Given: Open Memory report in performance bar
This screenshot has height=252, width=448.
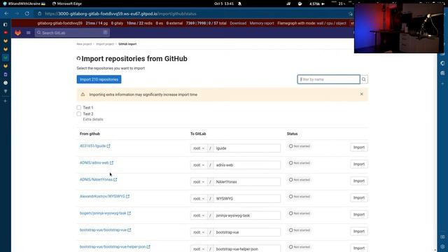Looking at the screenshot, I should (x=262, y=23).
